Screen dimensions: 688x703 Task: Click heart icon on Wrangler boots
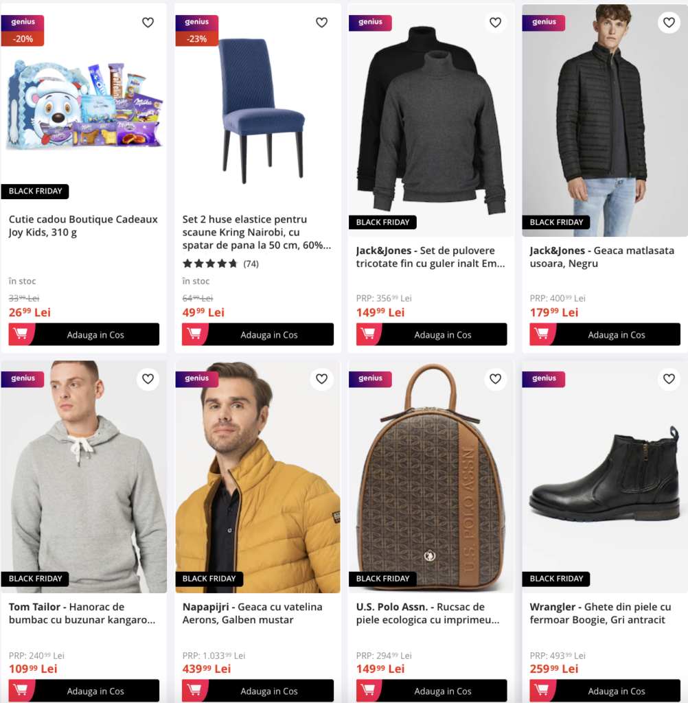pos(669,379)
